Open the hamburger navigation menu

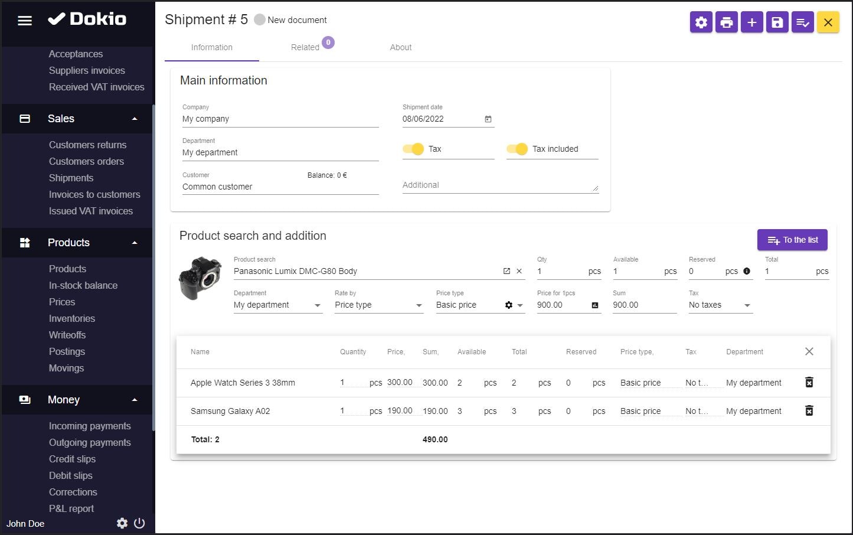coord(25,21)
